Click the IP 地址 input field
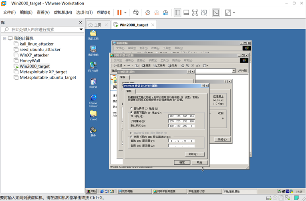Image resolution: width=306 pixels, height=201 pixels. tap(181, 116)
